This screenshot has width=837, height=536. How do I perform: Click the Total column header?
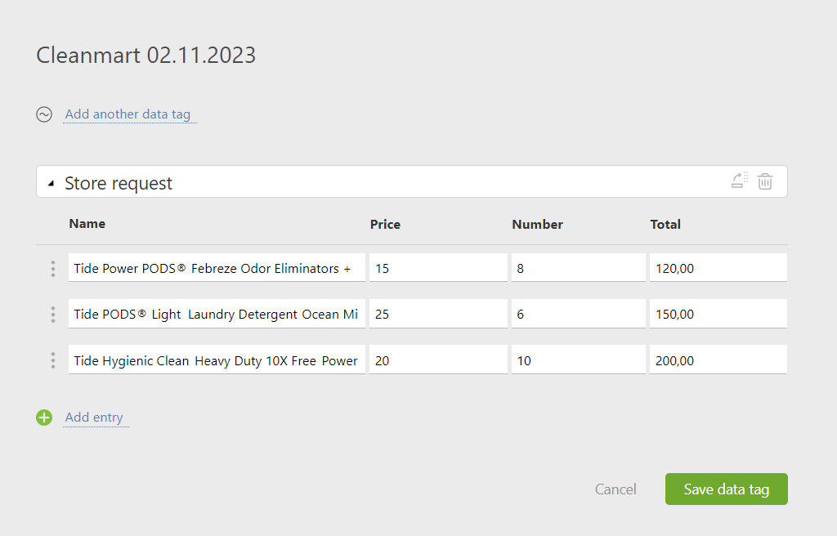pos(665,224)
